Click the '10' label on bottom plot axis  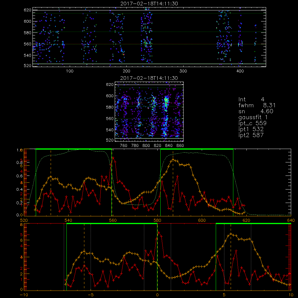(x=291, y=295)
